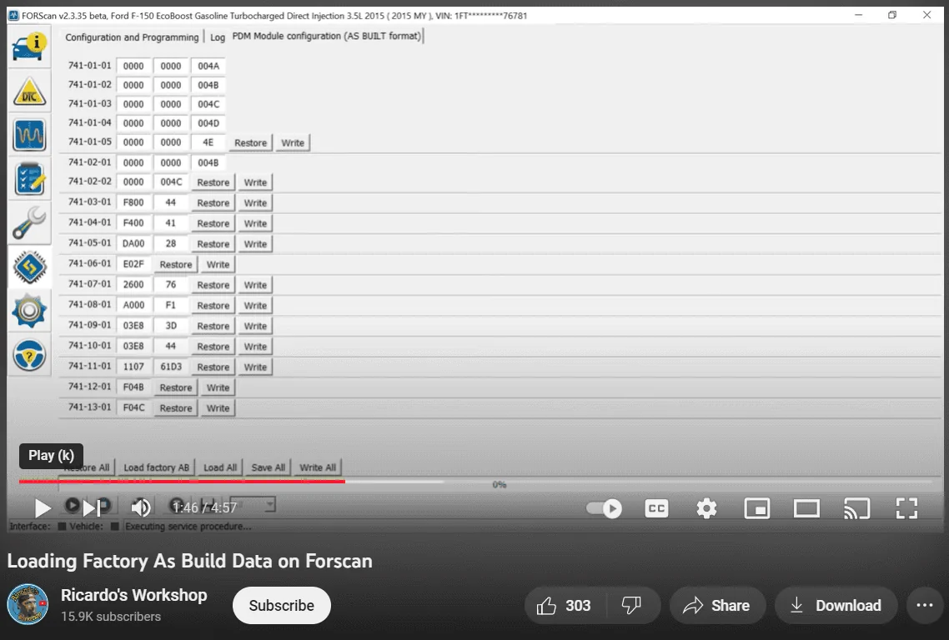Edit the DA00 field in row 741-05-01
Viewport: 949px width, 640px height.
133,244
